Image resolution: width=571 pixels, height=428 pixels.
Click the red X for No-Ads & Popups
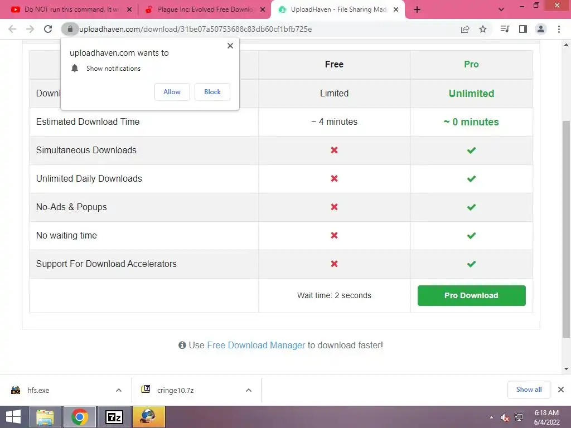click(x=334, y=207)
